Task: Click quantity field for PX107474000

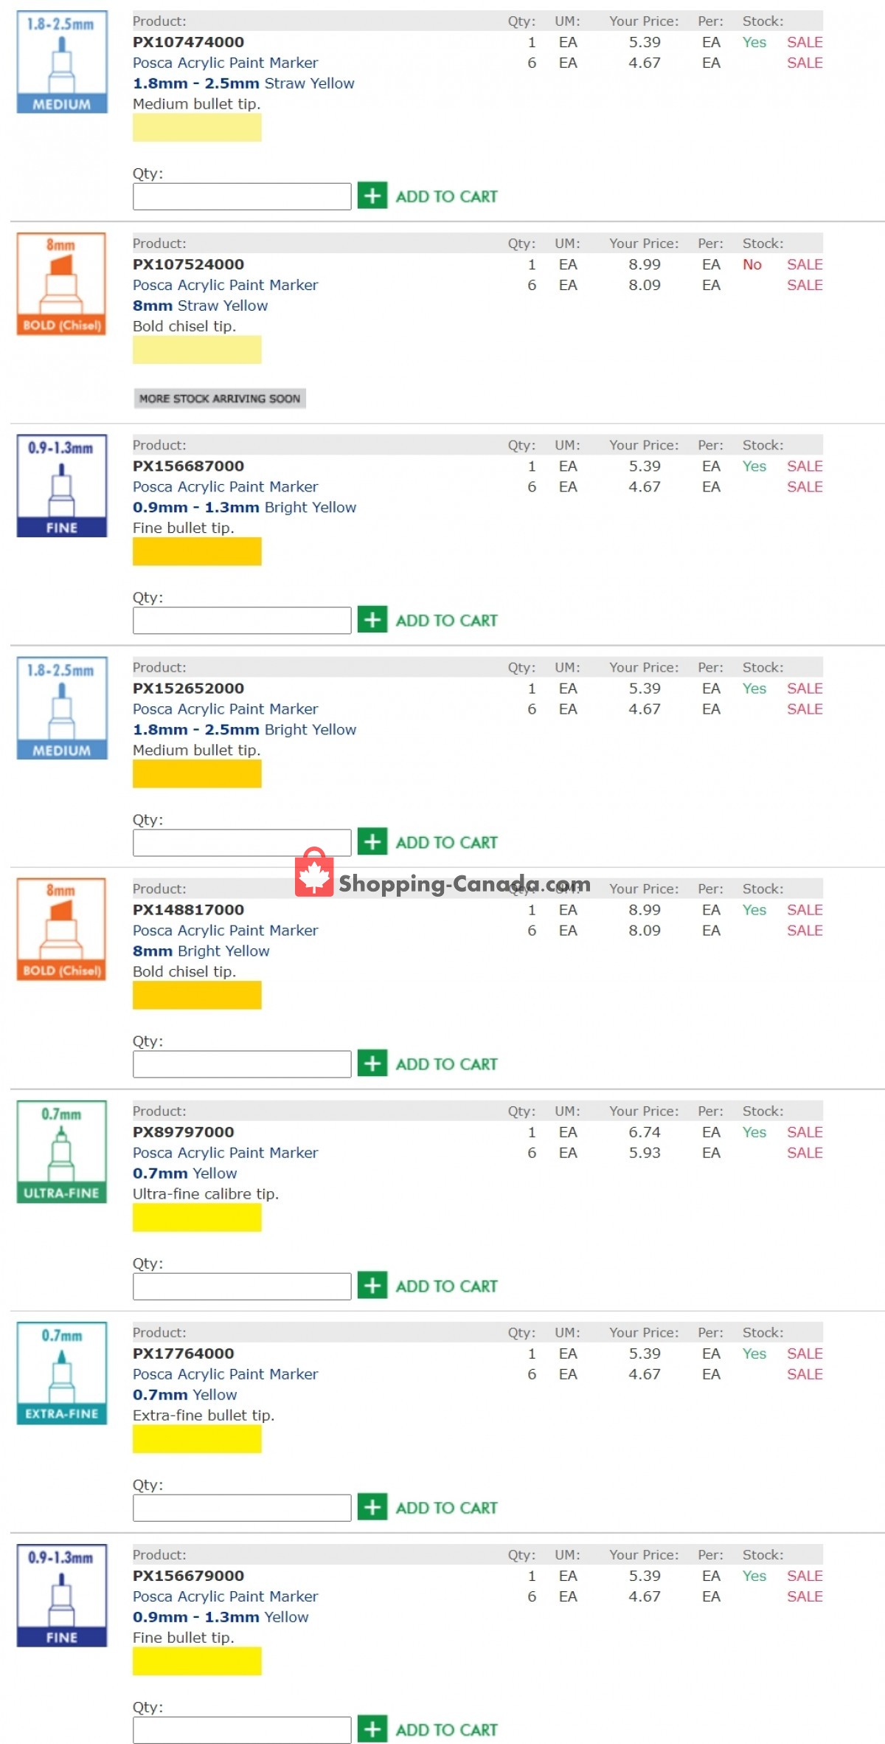Action: pos(242,196)
